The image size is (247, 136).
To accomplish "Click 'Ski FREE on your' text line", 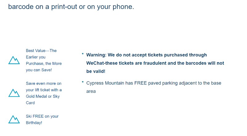I will tap(42, 116).
